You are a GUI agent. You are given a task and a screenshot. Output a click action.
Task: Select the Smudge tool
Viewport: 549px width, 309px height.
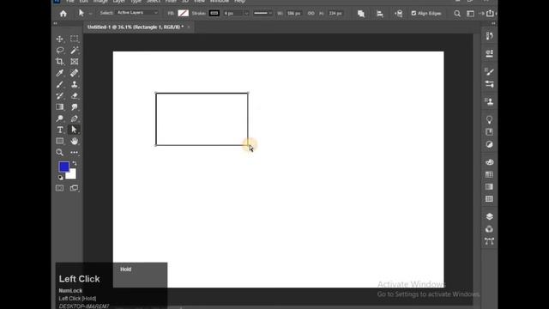[x=75, y=106]
